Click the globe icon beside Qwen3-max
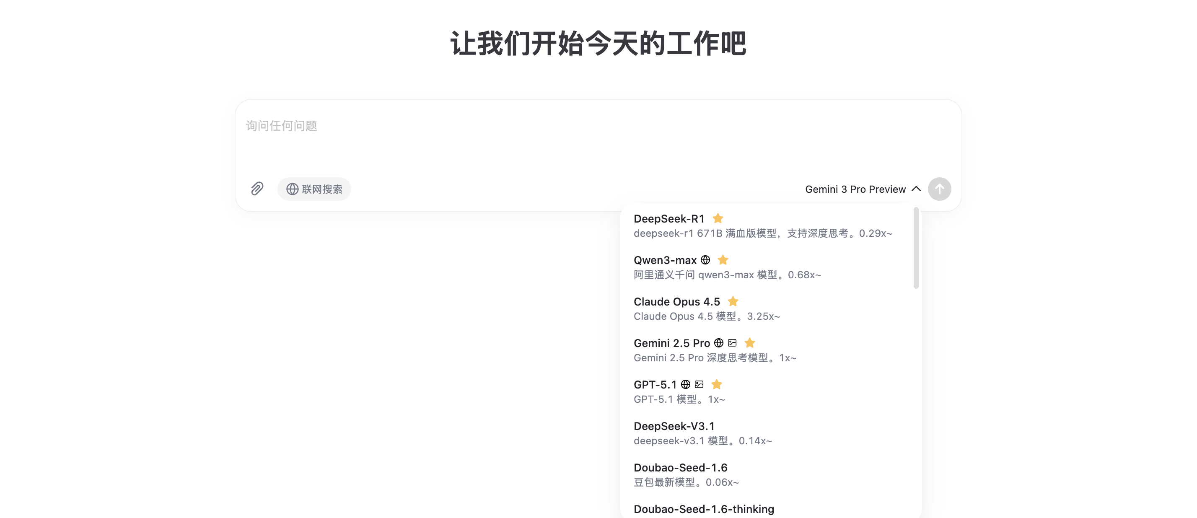This screenshot has height=518, width=1197. (705, 260)
